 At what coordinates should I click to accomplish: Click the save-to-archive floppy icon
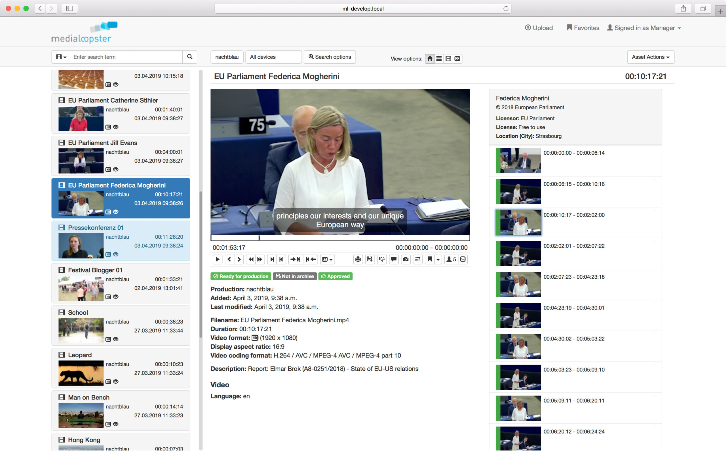[x=370, y=259]
